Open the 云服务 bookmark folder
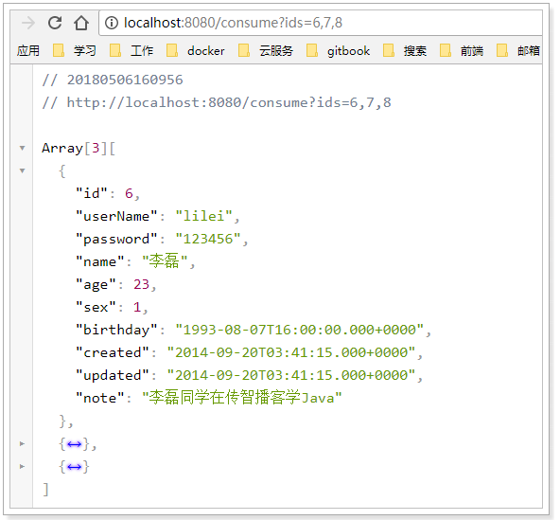 point(266,50)
